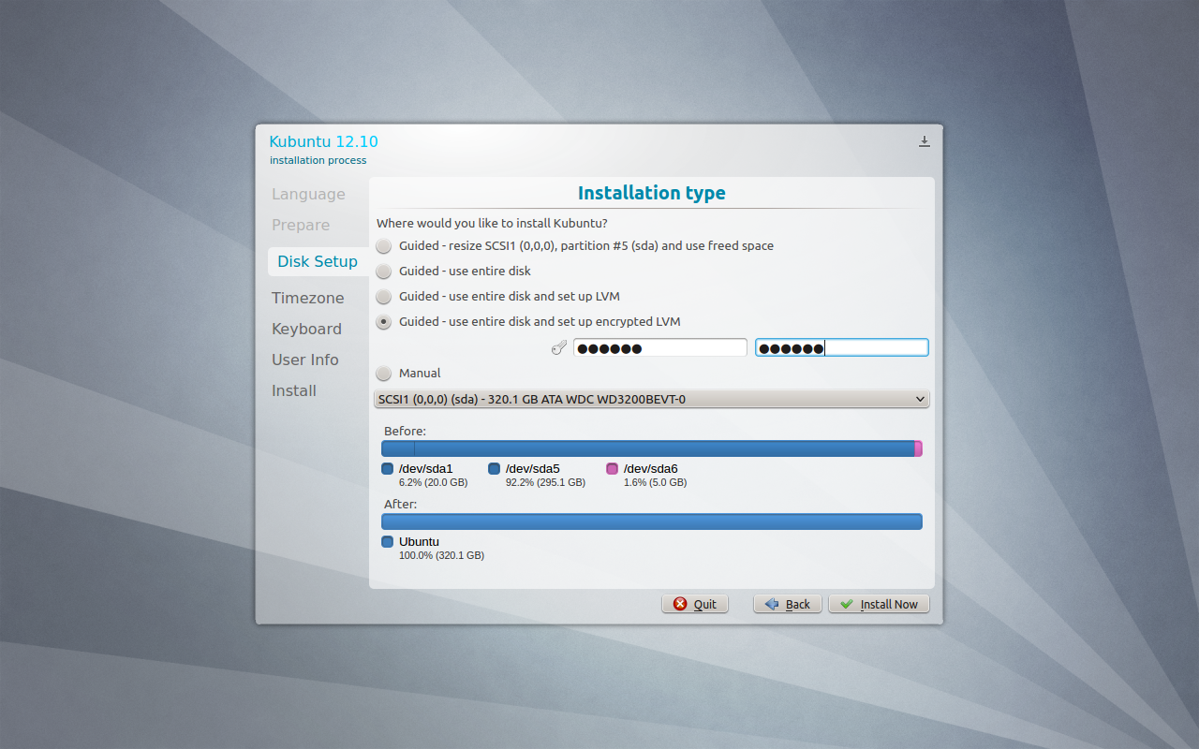
Task: Click the 1.6% (5.0 GB) label
Action: click(x=655, y=483)
